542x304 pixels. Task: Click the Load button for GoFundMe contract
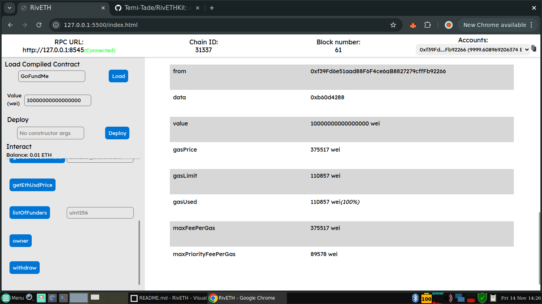[x=118, y=76]
